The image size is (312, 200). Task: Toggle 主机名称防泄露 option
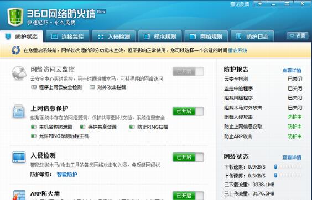pos(52,127)
